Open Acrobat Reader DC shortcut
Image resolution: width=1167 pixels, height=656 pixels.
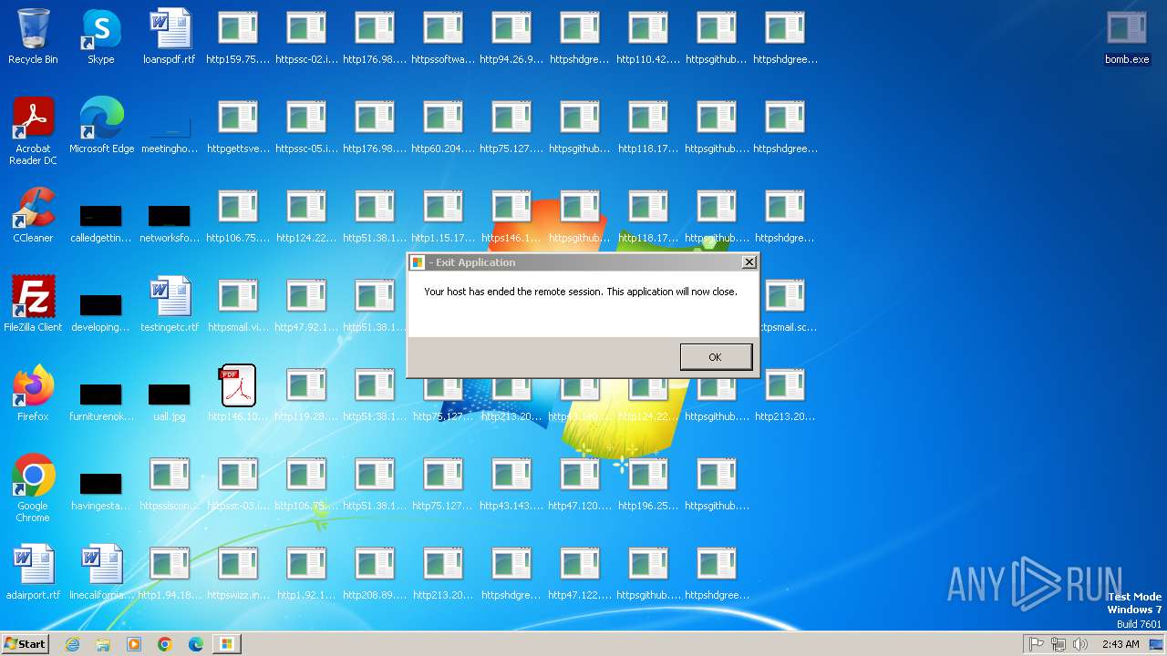(x=33, y=131)
